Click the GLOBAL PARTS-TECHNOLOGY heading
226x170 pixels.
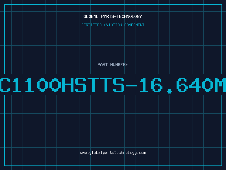[x=113, y=16]
